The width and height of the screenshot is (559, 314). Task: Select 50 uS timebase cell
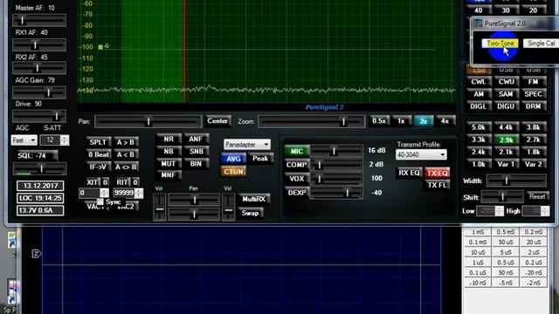tap(506, 242)
